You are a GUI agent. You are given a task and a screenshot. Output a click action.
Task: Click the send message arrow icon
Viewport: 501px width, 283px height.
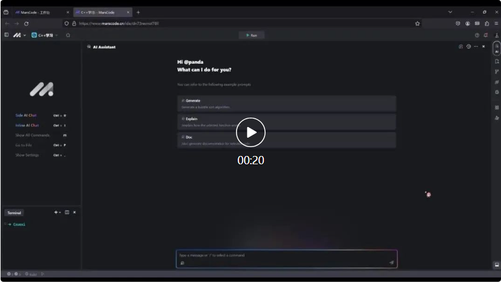(x=391, y=262)
